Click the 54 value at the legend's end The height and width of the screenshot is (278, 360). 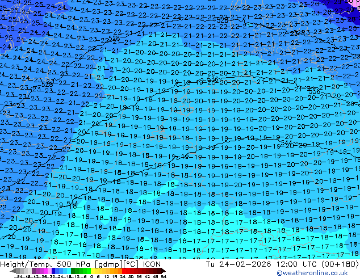(x=163, y=277)
